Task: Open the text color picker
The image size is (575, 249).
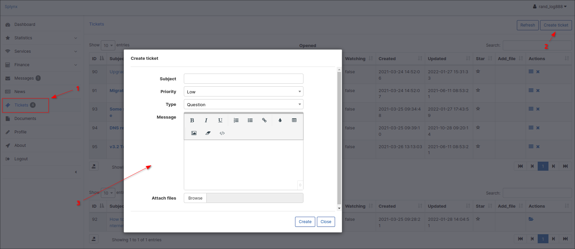Action: point(280,120)
